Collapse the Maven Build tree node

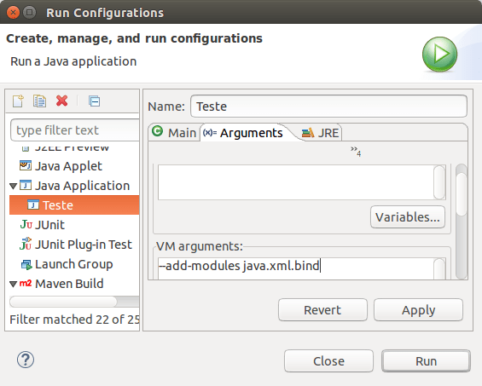coord(13,284)
